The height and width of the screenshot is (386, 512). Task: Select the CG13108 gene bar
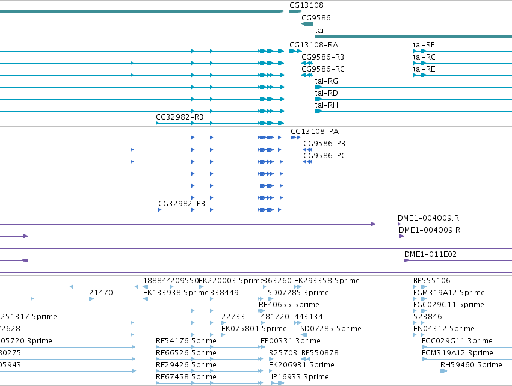tap(295, 11)
